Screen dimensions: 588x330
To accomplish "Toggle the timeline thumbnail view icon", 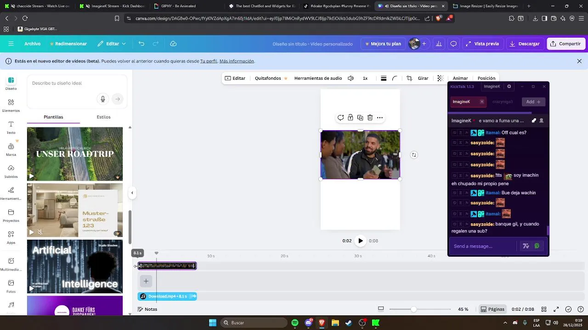I will 381,309.
